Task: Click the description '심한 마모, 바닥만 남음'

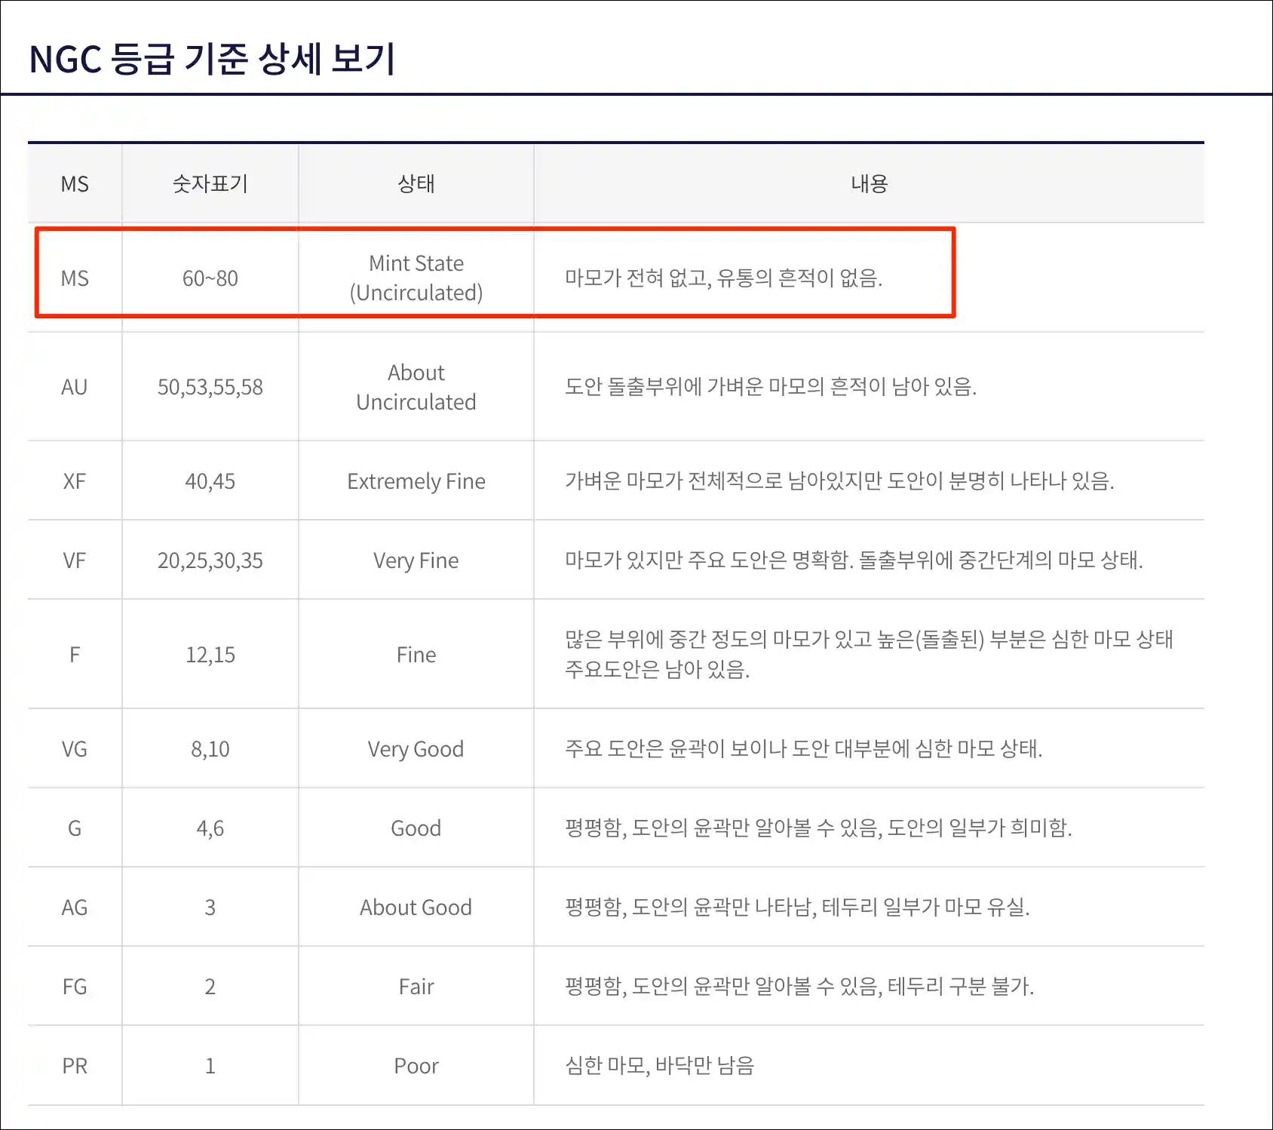Action: pyautogui.click(x=660, y=1066)
